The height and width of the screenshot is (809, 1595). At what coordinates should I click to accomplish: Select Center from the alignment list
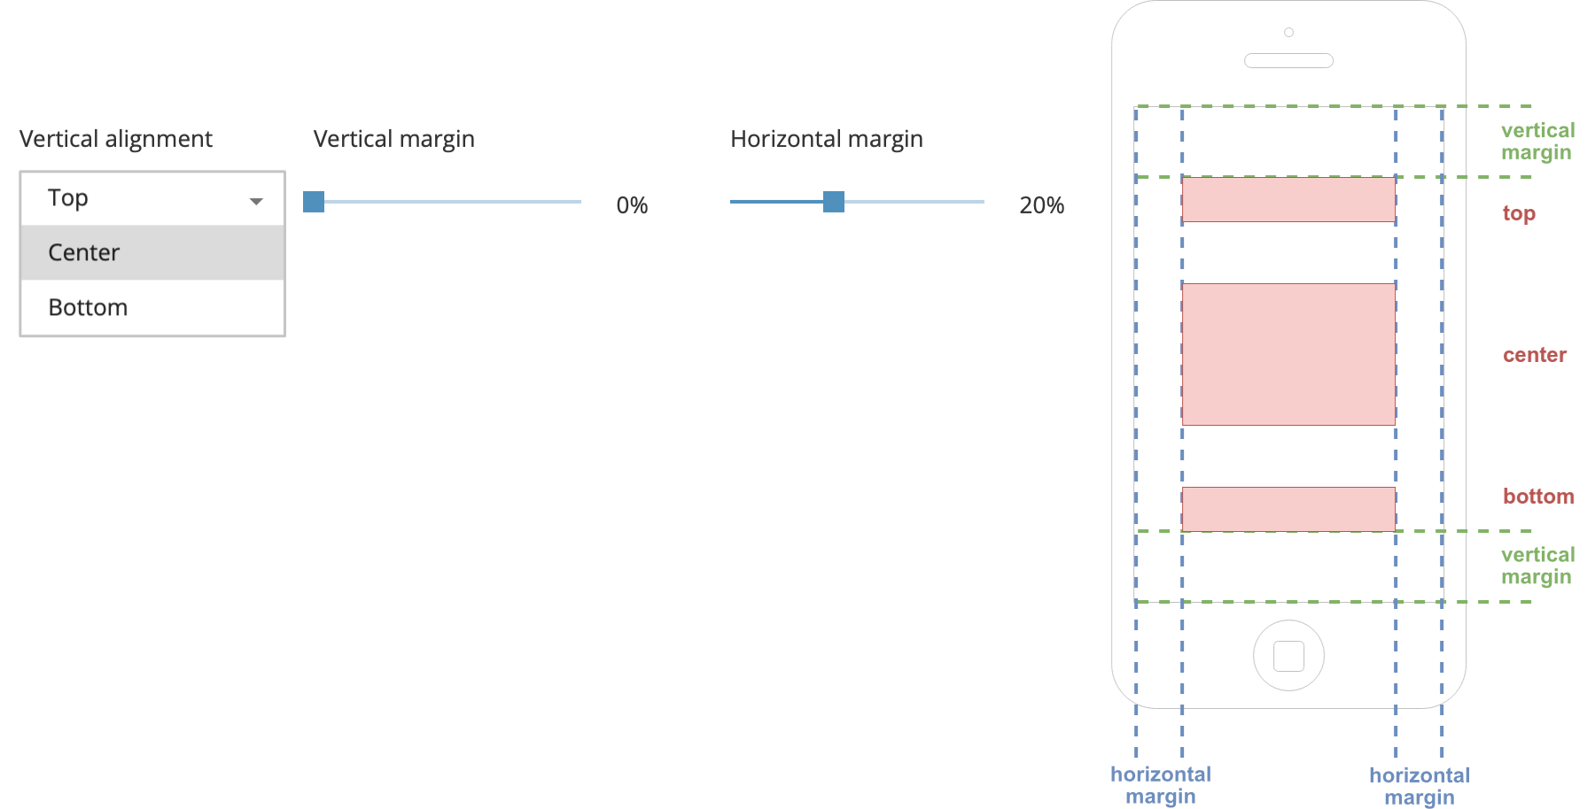point(152,253)
